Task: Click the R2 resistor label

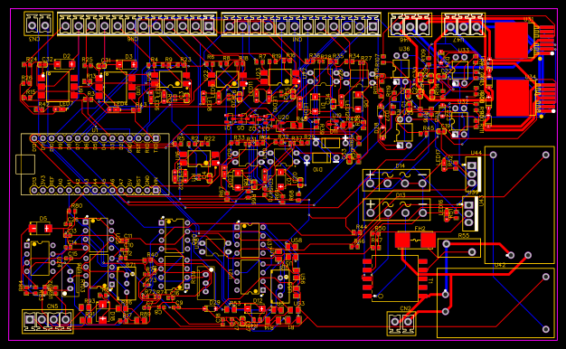Action: coord(195,138)
